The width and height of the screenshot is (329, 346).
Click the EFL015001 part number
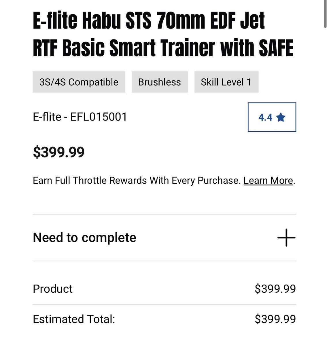[99, 117]
